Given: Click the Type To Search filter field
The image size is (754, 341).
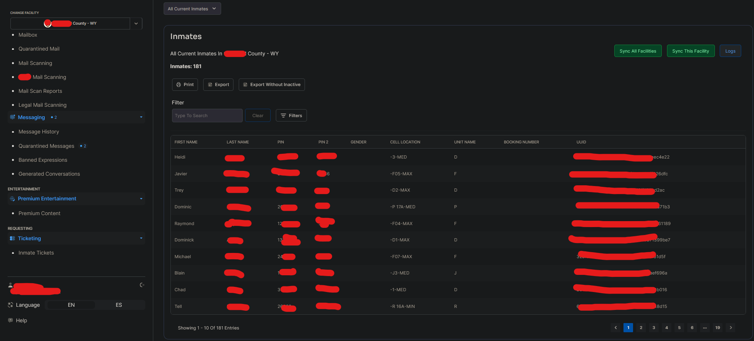Looking at the screenshot, I should point(207,116).
